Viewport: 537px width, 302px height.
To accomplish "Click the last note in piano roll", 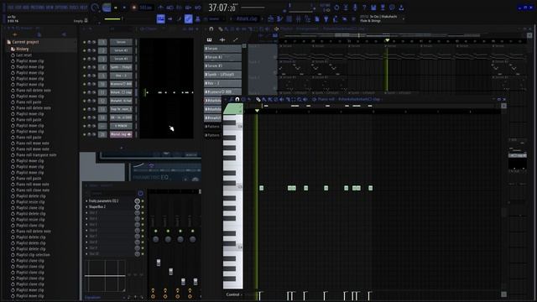I will click(x=370, y=188).
